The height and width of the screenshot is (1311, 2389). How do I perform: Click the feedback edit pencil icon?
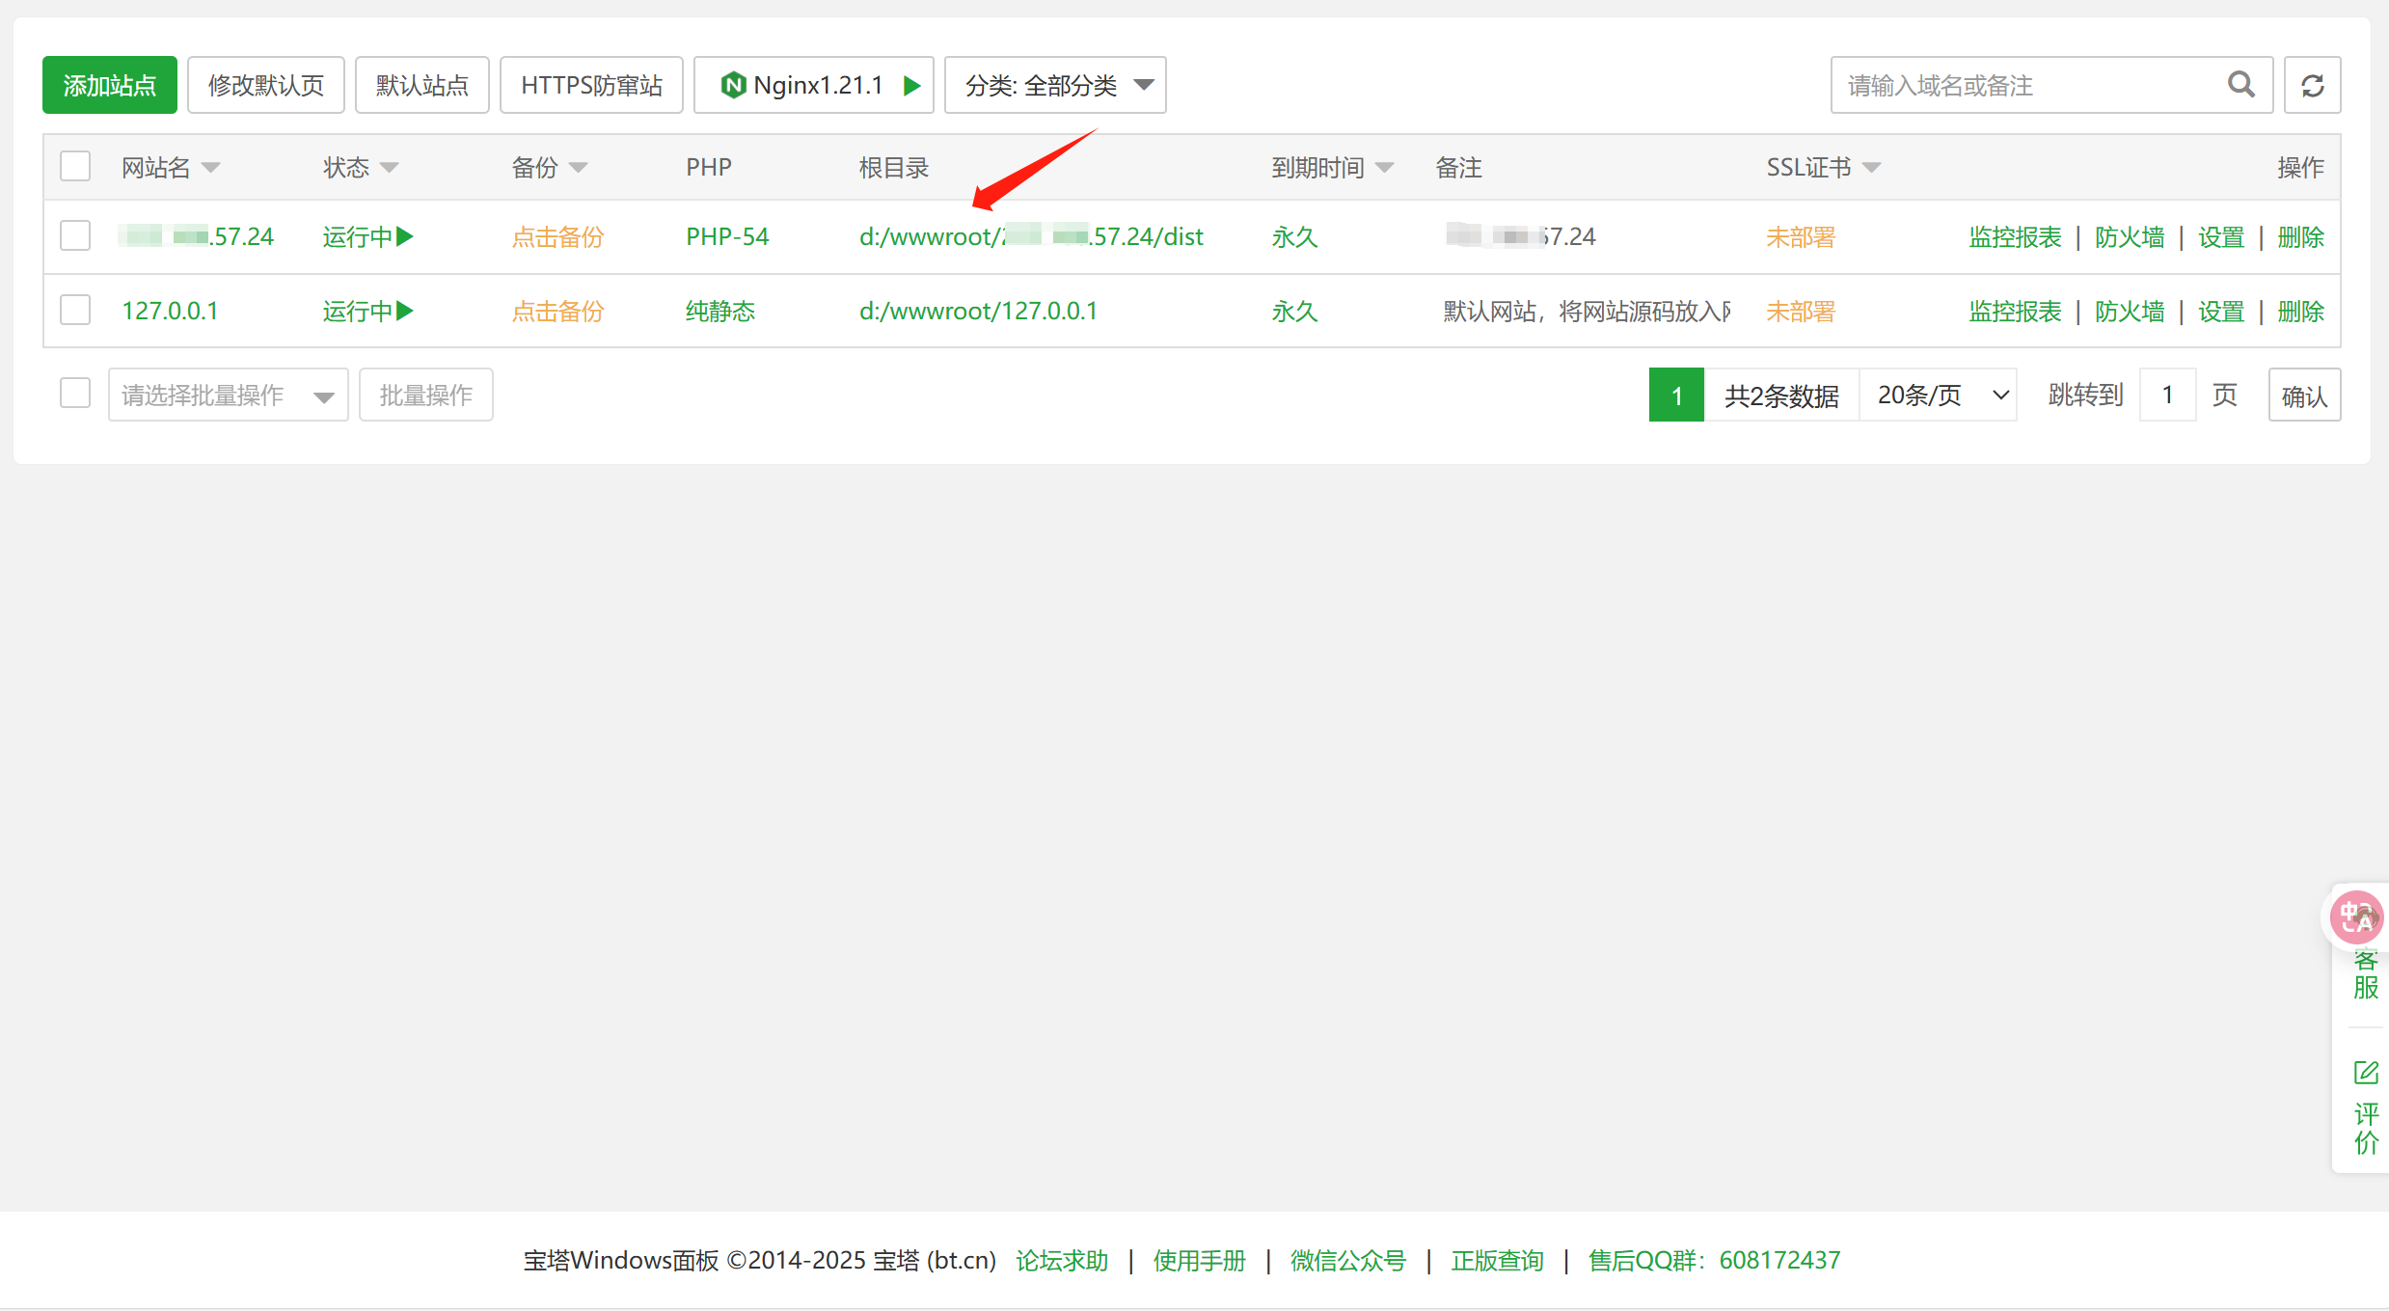coord(2365,1072)
